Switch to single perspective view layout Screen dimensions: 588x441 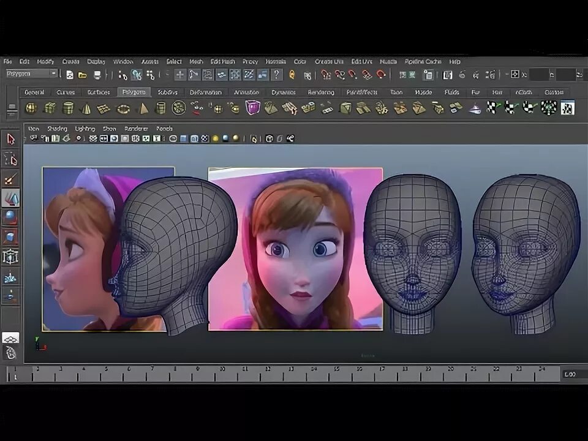pos(10,338)
